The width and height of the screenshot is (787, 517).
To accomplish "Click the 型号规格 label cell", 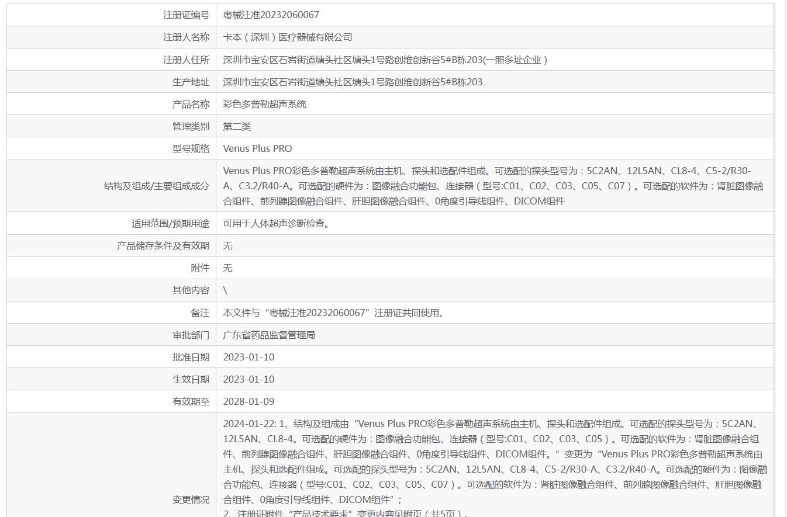I will tap(111, 148).
